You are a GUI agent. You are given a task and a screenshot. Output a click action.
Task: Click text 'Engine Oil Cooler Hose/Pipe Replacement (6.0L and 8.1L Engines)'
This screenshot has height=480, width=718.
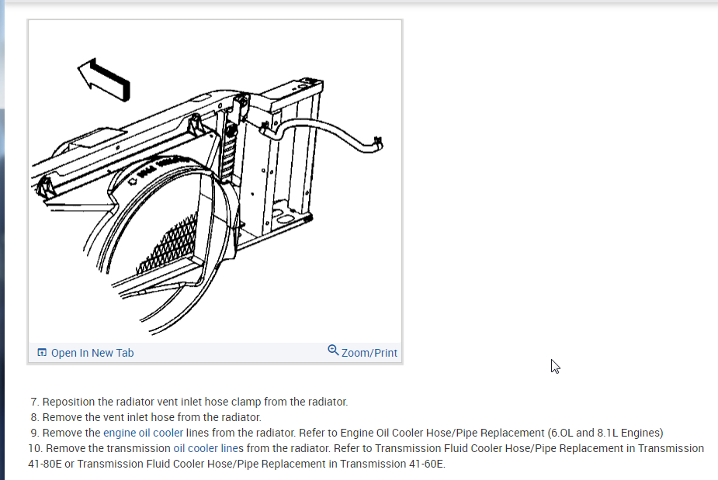501,433
